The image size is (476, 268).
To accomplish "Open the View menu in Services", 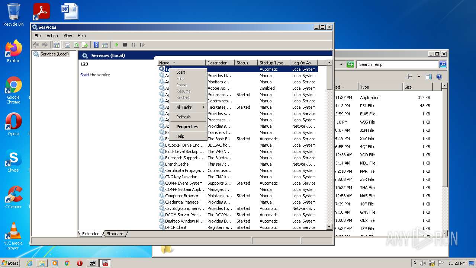I will pyautogui.click(x=68, y=36).
